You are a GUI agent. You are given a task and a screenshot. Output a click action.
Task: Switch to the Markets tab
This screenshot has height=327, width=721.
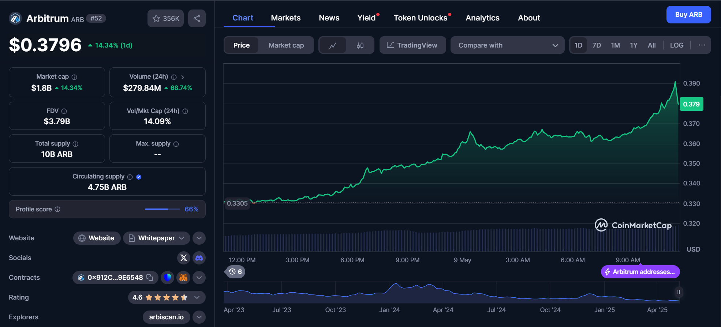[x=285, y=18]
